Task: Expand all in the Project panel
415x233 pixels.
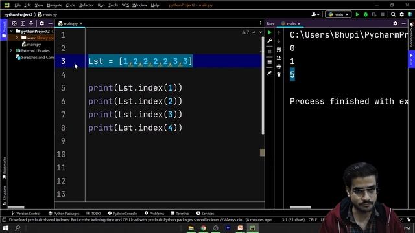Action: 23,23
